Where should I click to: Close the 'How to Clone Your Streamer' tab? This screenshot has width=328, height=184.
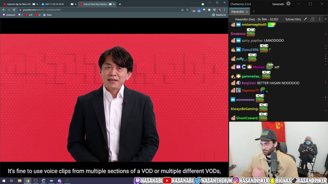pyautogui.click(x=114, y=4)
